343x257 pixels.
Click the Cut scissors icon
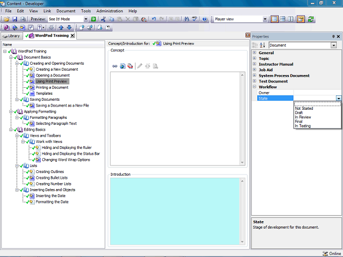(x=103, y=19)
